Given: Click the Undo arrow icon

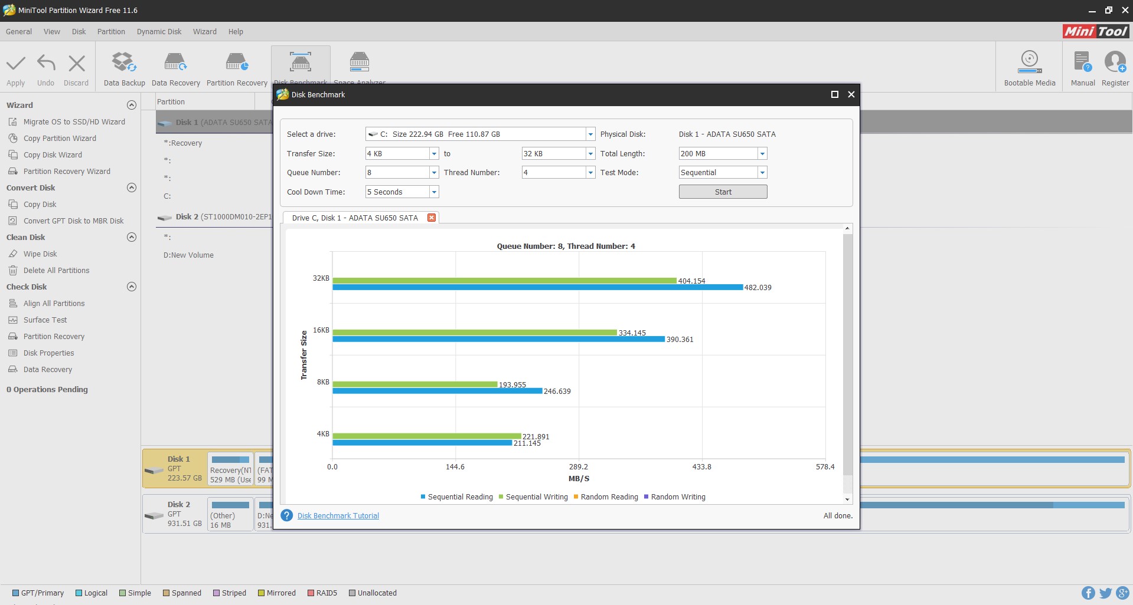Looking at the screenshot, I should click(x=46, y=63).
